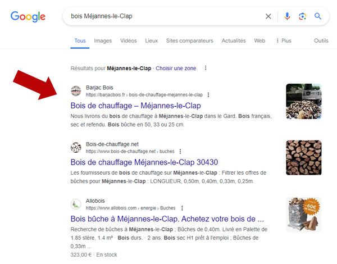Open the Sites comparateurs tab
The image size is (337, 264).
coord(190,40)
